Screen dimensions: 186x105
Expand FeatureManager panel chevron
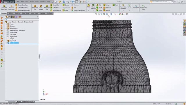point(38,17)
